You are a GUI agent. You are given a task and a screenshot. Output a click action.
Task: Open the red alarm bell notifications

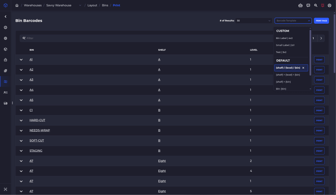(x=323, y=5)
